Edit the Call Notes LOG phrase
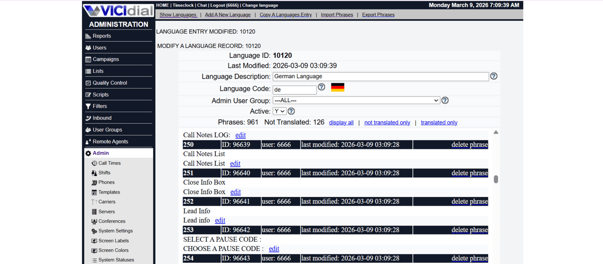This screenshot has height=264, width=603. (240, 135)
